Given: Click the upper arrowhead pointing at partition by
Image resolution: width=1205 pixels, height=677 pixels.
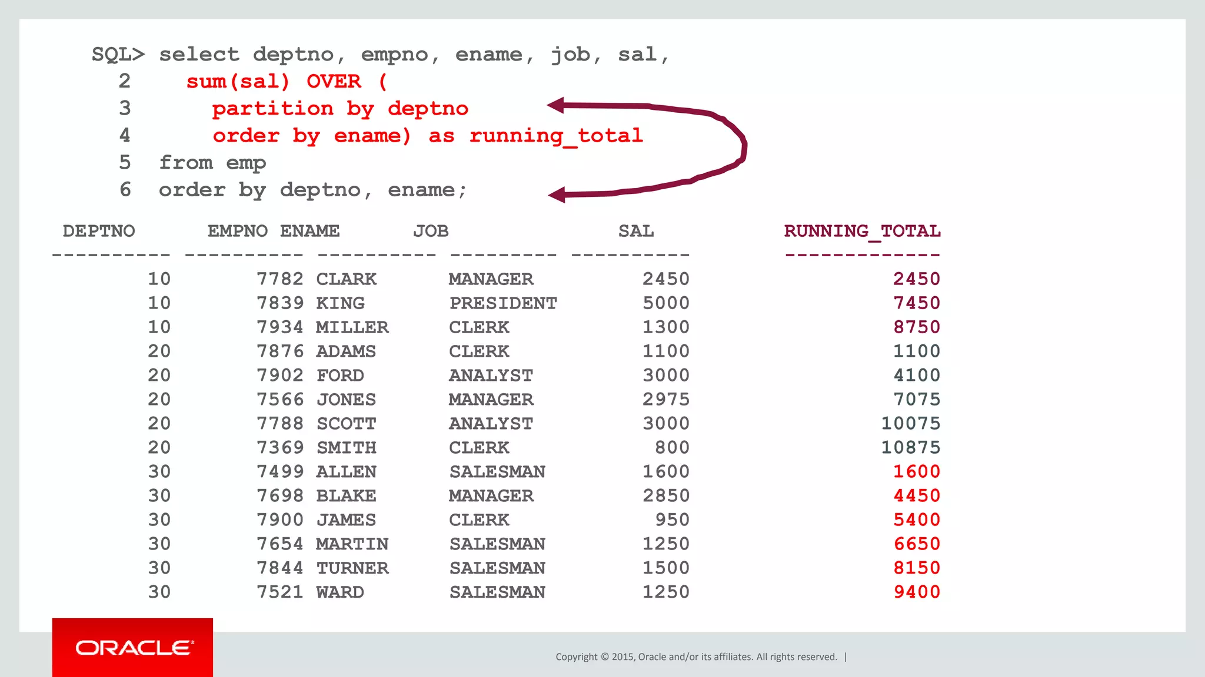Looking at the screenshot, I should pos(555,105).
